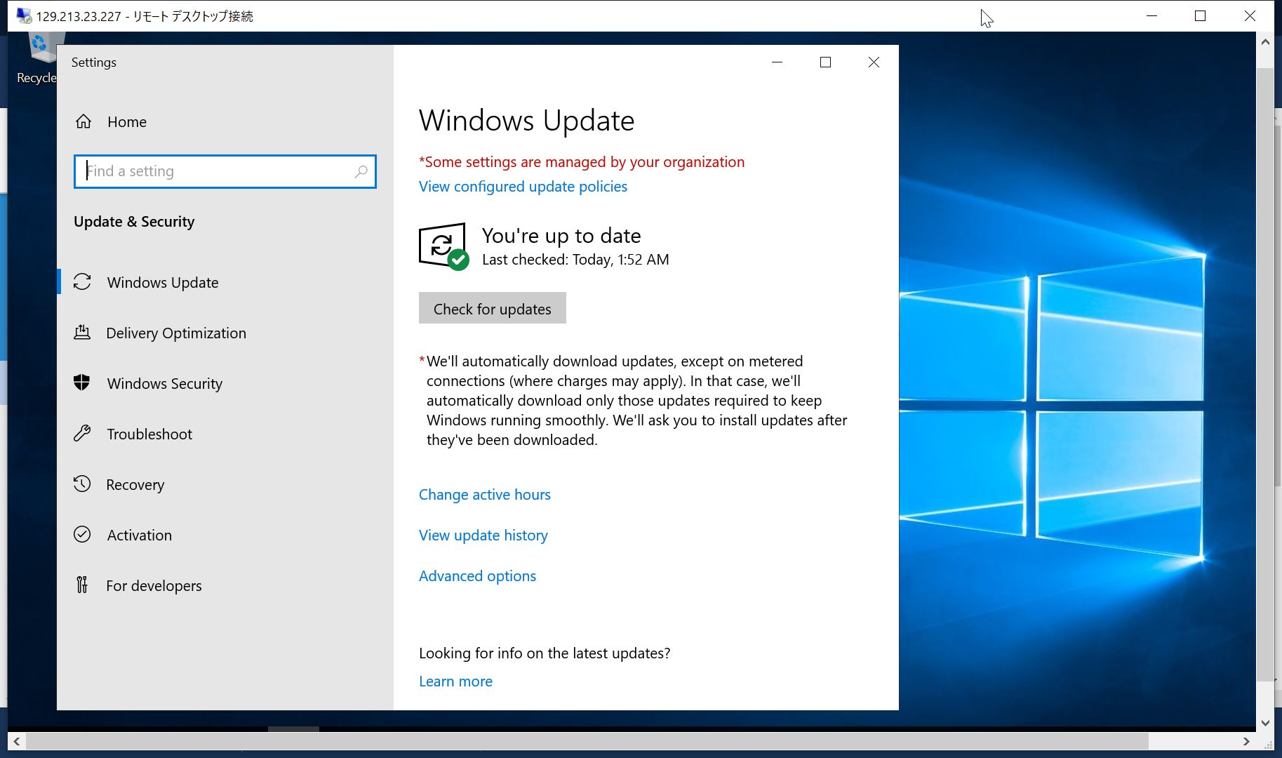This screenshot has height=758, width=1282.
Task: Click the Windows Security shield icon
Action: click(82, 383)
